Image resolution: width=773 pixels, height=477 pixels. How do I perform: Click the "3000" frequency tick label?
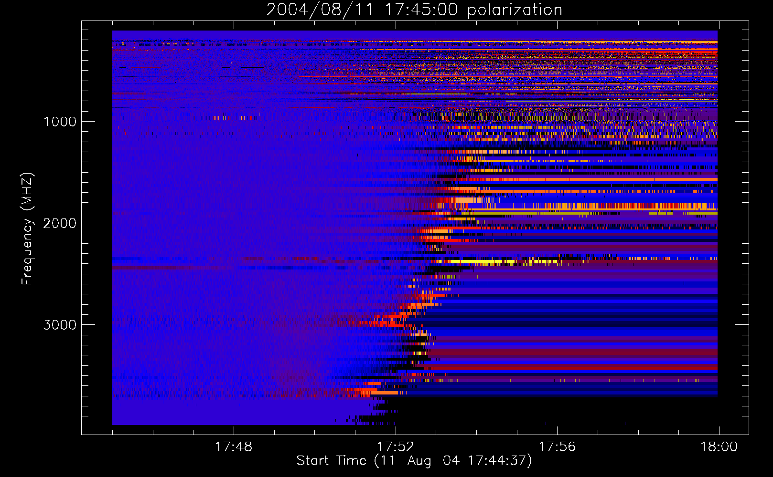click(60, 325)
